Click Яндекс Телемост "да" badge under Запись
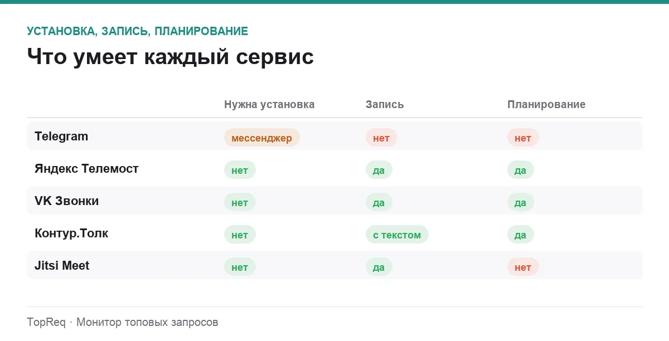This screenshot has height=341, width=669. (379, 170)
